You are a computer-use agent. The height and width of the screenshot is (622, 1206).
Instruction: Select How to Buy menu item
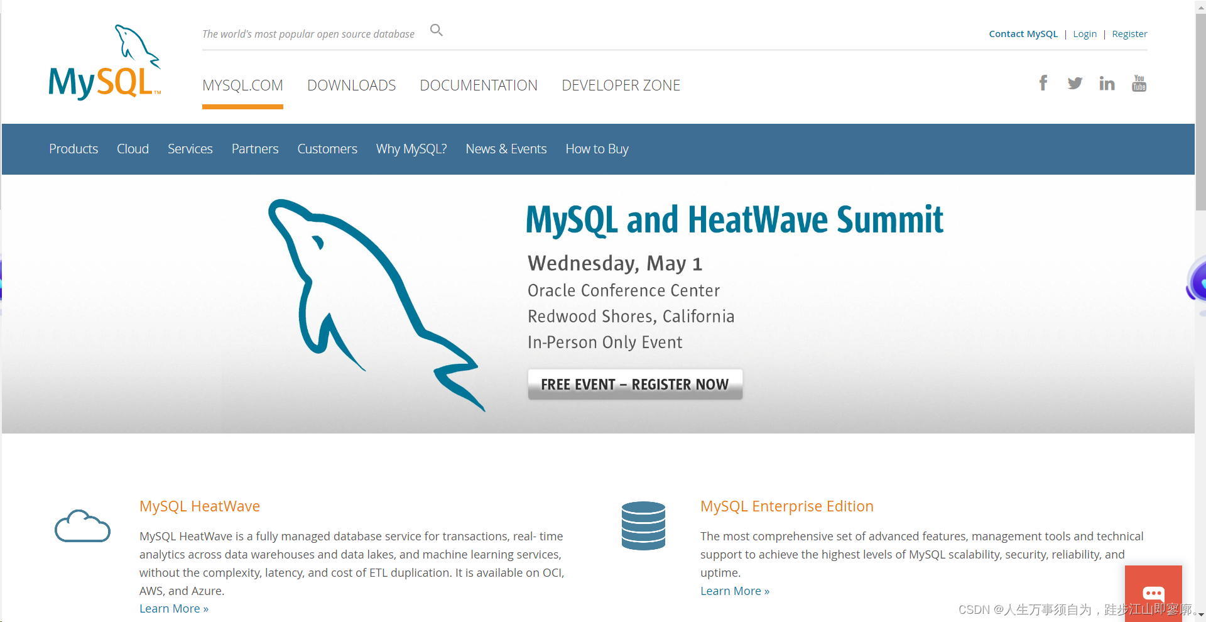(597, 149)
